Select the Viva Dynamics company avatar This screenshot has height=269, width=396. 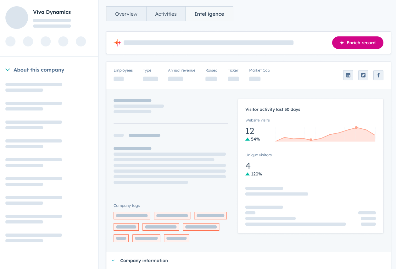(x=17, y=18)
